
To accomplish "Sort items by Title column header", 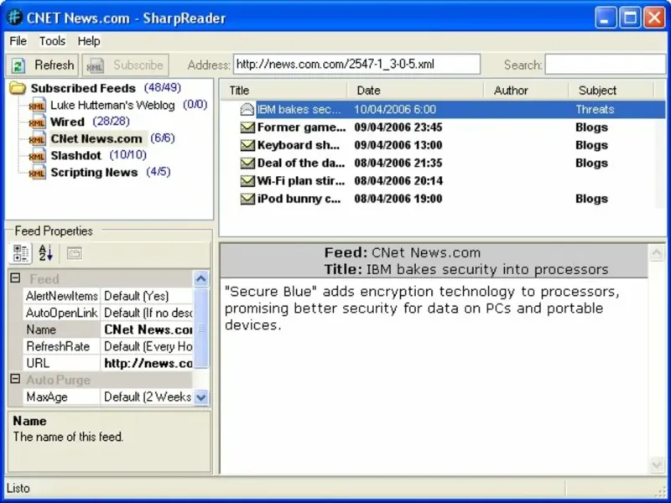I will pos(283,91).
